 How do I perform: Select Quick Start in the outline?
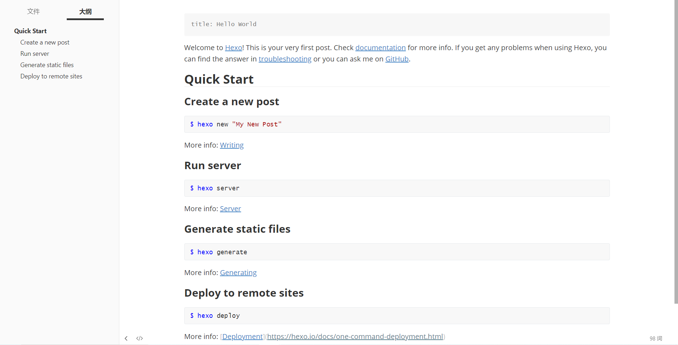point(30,31)
